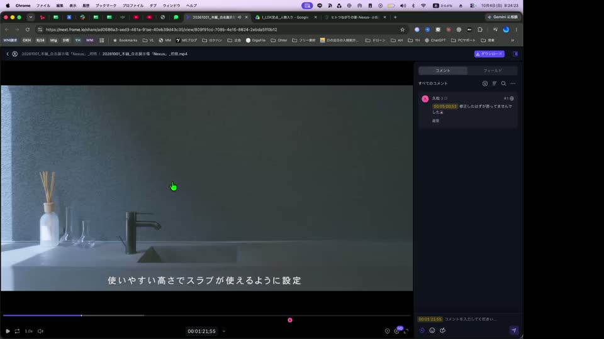The height and width of the screenshot is (339, 604).
Task: Click the pink comment marker on timeline
Action: (x=290, y=320)
